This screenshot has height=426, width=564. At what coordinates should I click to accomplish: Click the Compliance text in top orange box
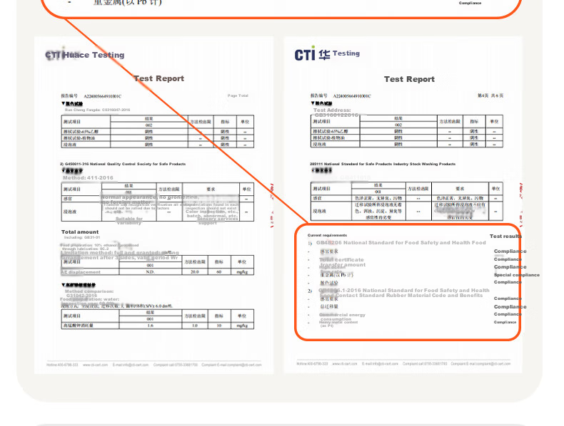[470, 3]
